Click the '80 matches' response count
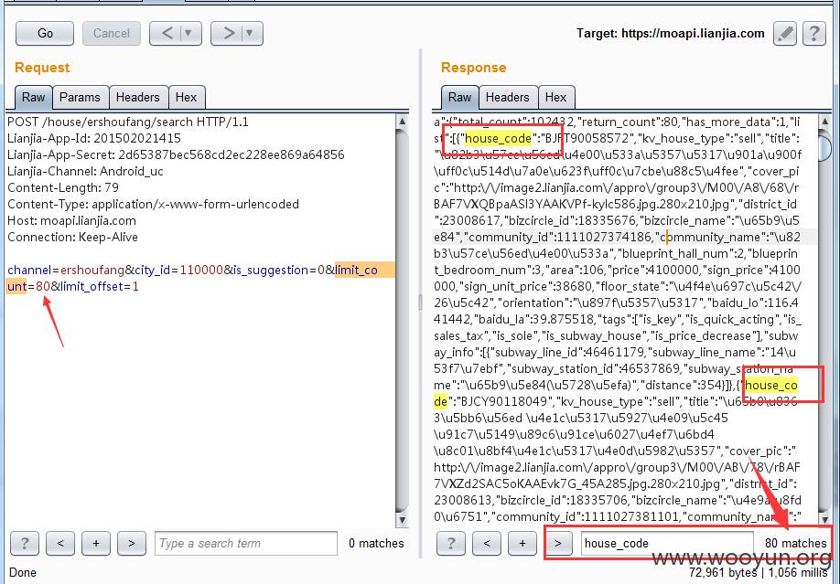This screenshot has width=840, height=584. 795,543
